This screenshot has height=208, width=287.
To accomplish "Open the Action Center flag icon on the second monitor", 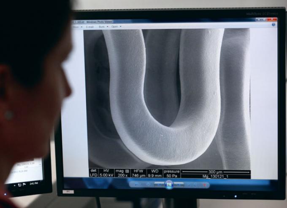I will coord(24,184).
